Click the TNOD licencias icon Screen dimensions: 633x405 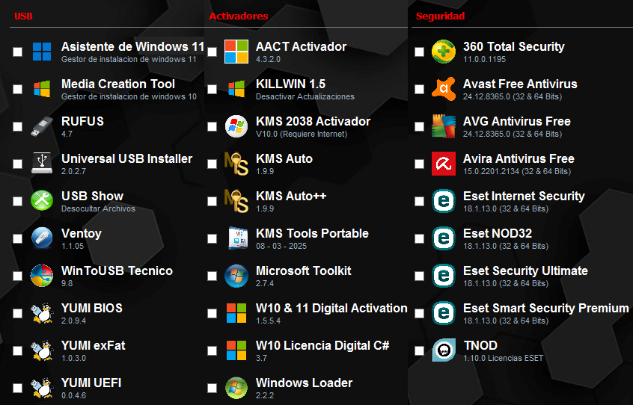point(444,350)
